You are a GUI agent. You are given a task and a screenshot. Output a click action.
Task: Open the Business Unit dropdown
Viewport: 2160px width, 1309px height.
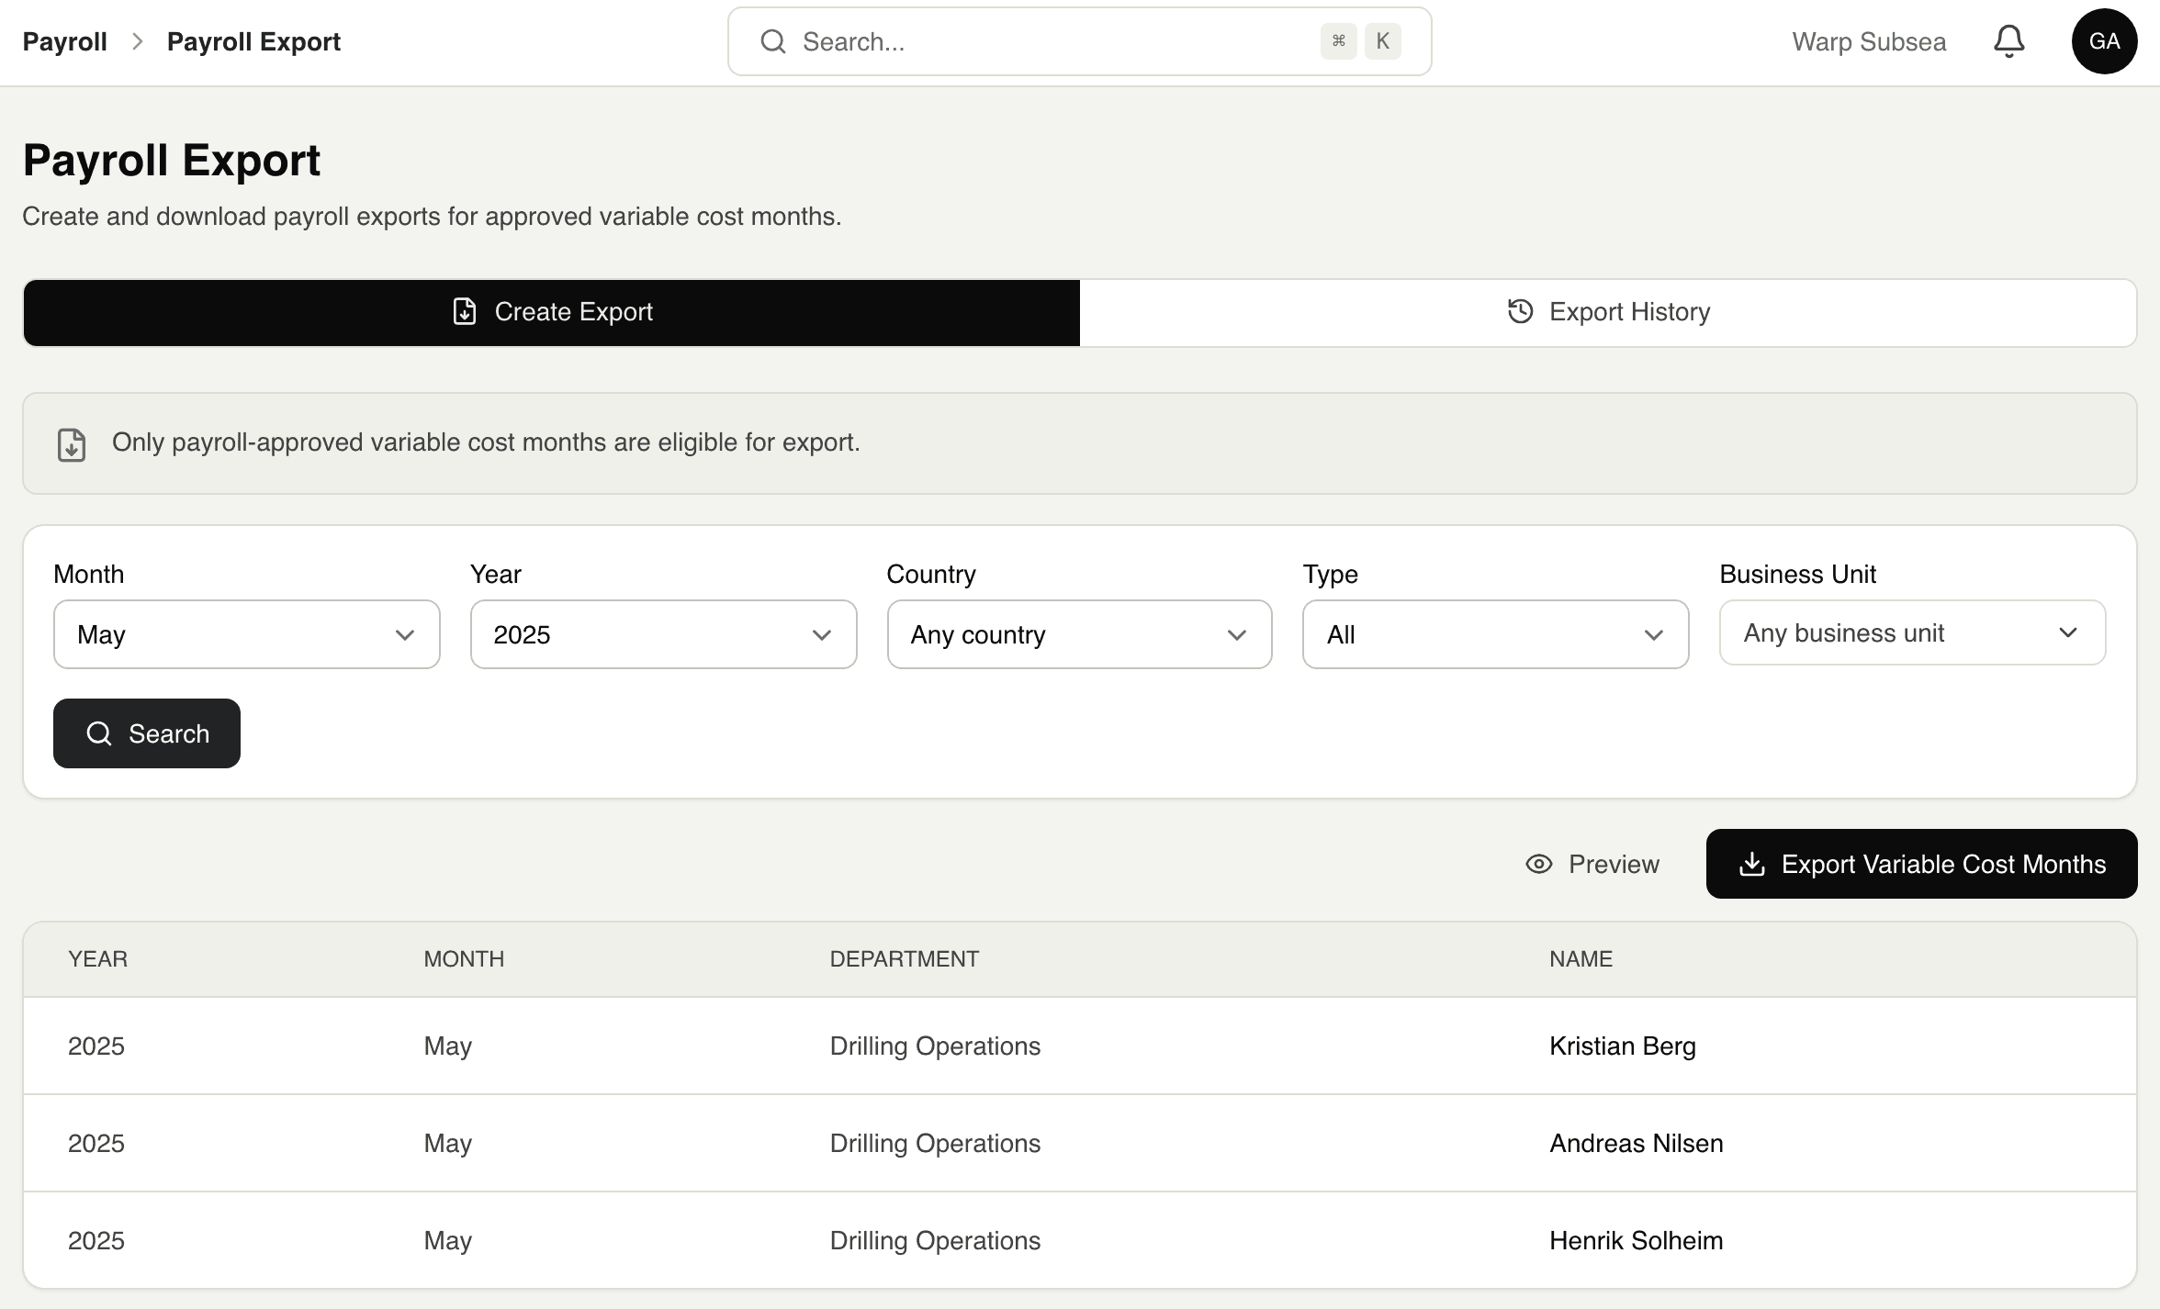click(x=1912, y=632)
